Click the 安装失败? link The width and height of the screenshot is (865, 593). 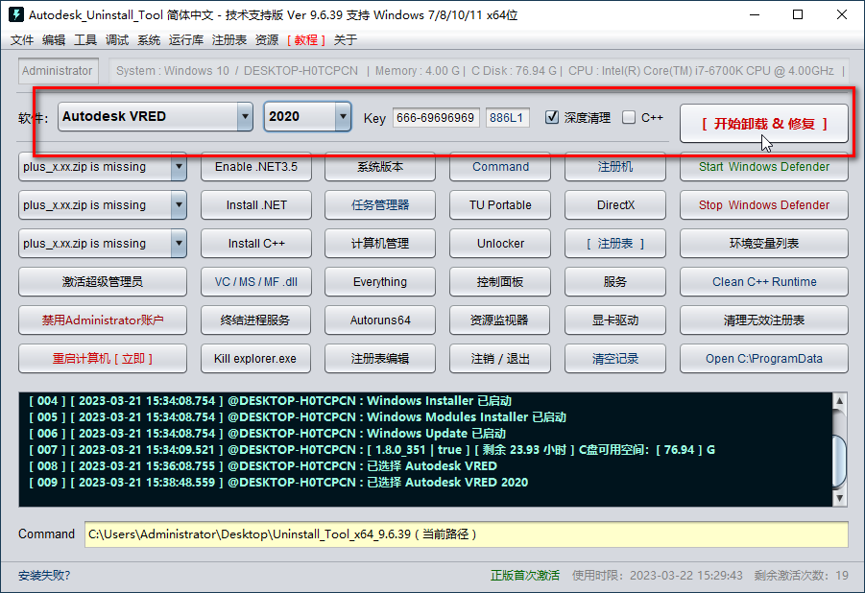click(x=44, y=576)
